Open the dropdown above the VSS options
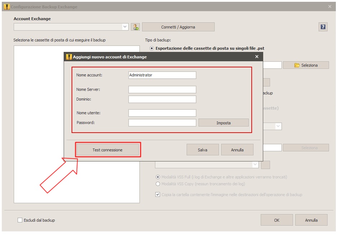The width and height of the screenshot is (338, 235). pyautogui.click(x=207, y=165)
